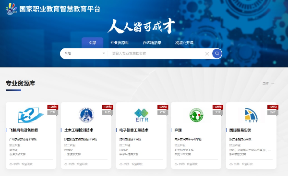Switch to 在线精品课 tab

152,43
